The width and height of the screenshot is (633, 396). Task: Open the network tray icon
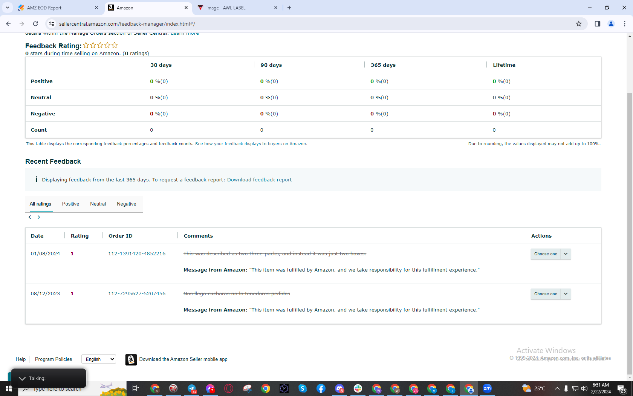[x=575, y=388]
